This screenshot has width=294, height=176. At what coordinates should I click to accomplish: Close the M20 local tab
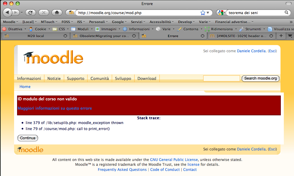pos(65,36)
